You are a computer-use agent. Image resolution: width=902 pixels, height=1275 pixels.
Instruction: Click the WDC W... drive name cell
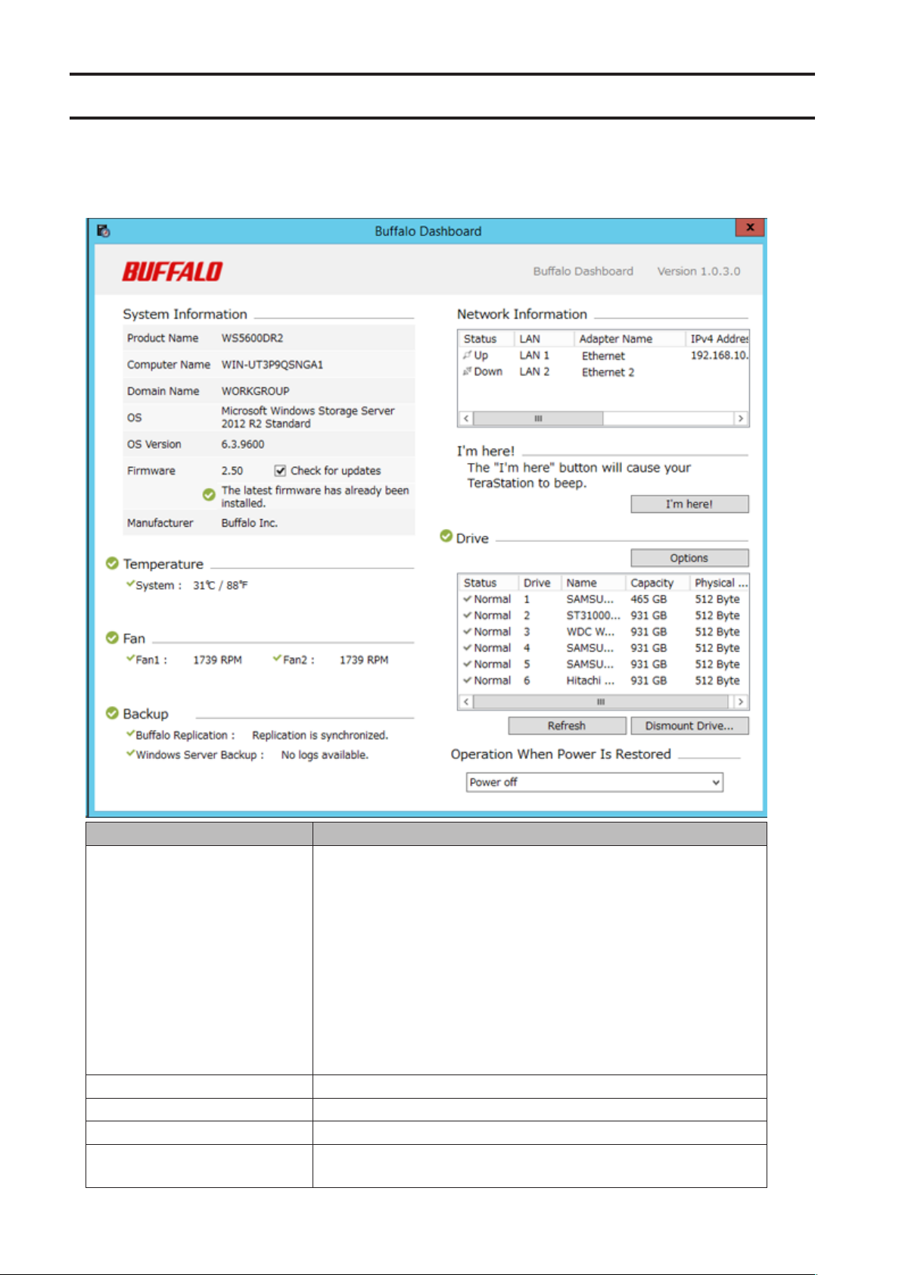pos(590,632)
